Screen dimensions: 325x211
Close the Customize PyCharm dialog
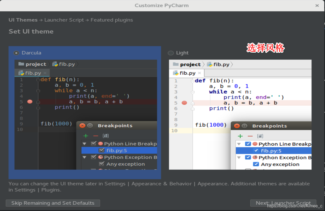pyautogui.click(x=317, y=5)
